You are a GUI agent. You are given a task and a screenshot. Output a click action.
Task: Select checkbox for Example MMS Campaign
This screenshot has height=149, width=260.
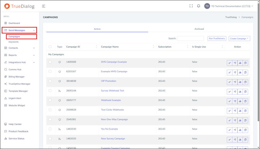(x=50, y=71)
